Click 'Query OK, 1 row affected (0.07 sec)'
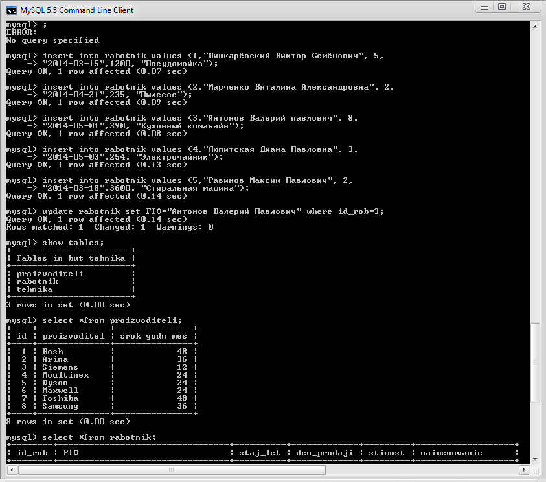Viewport: 546px width, 482px height. (x=97, y=71)
